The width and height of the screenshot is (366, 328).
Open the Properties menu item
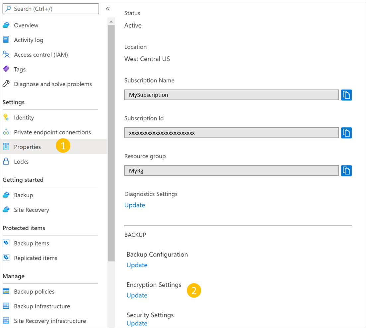(x=27, y=147)
